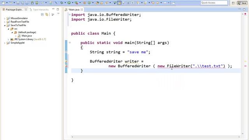Viewport: 249px width, 140px height.
Task: Open the New Java Class dropdown arrow
Action: click(93, 3)
